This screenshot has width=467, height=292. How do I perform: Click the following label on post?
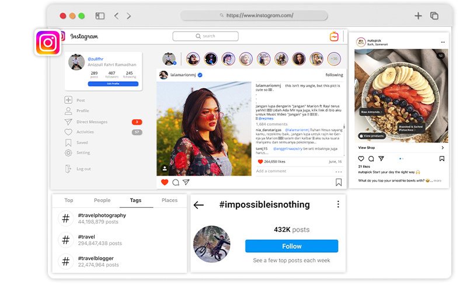pos(334,75)
